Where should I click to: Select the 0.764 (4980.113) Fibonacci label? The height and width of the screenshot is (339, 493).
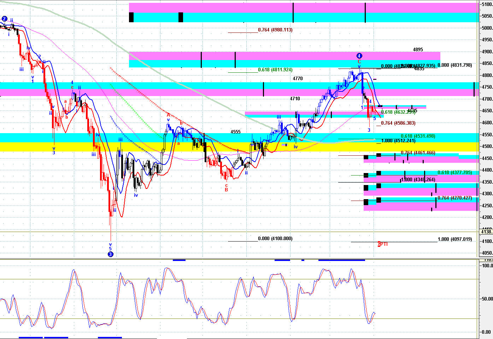[275, 30]
